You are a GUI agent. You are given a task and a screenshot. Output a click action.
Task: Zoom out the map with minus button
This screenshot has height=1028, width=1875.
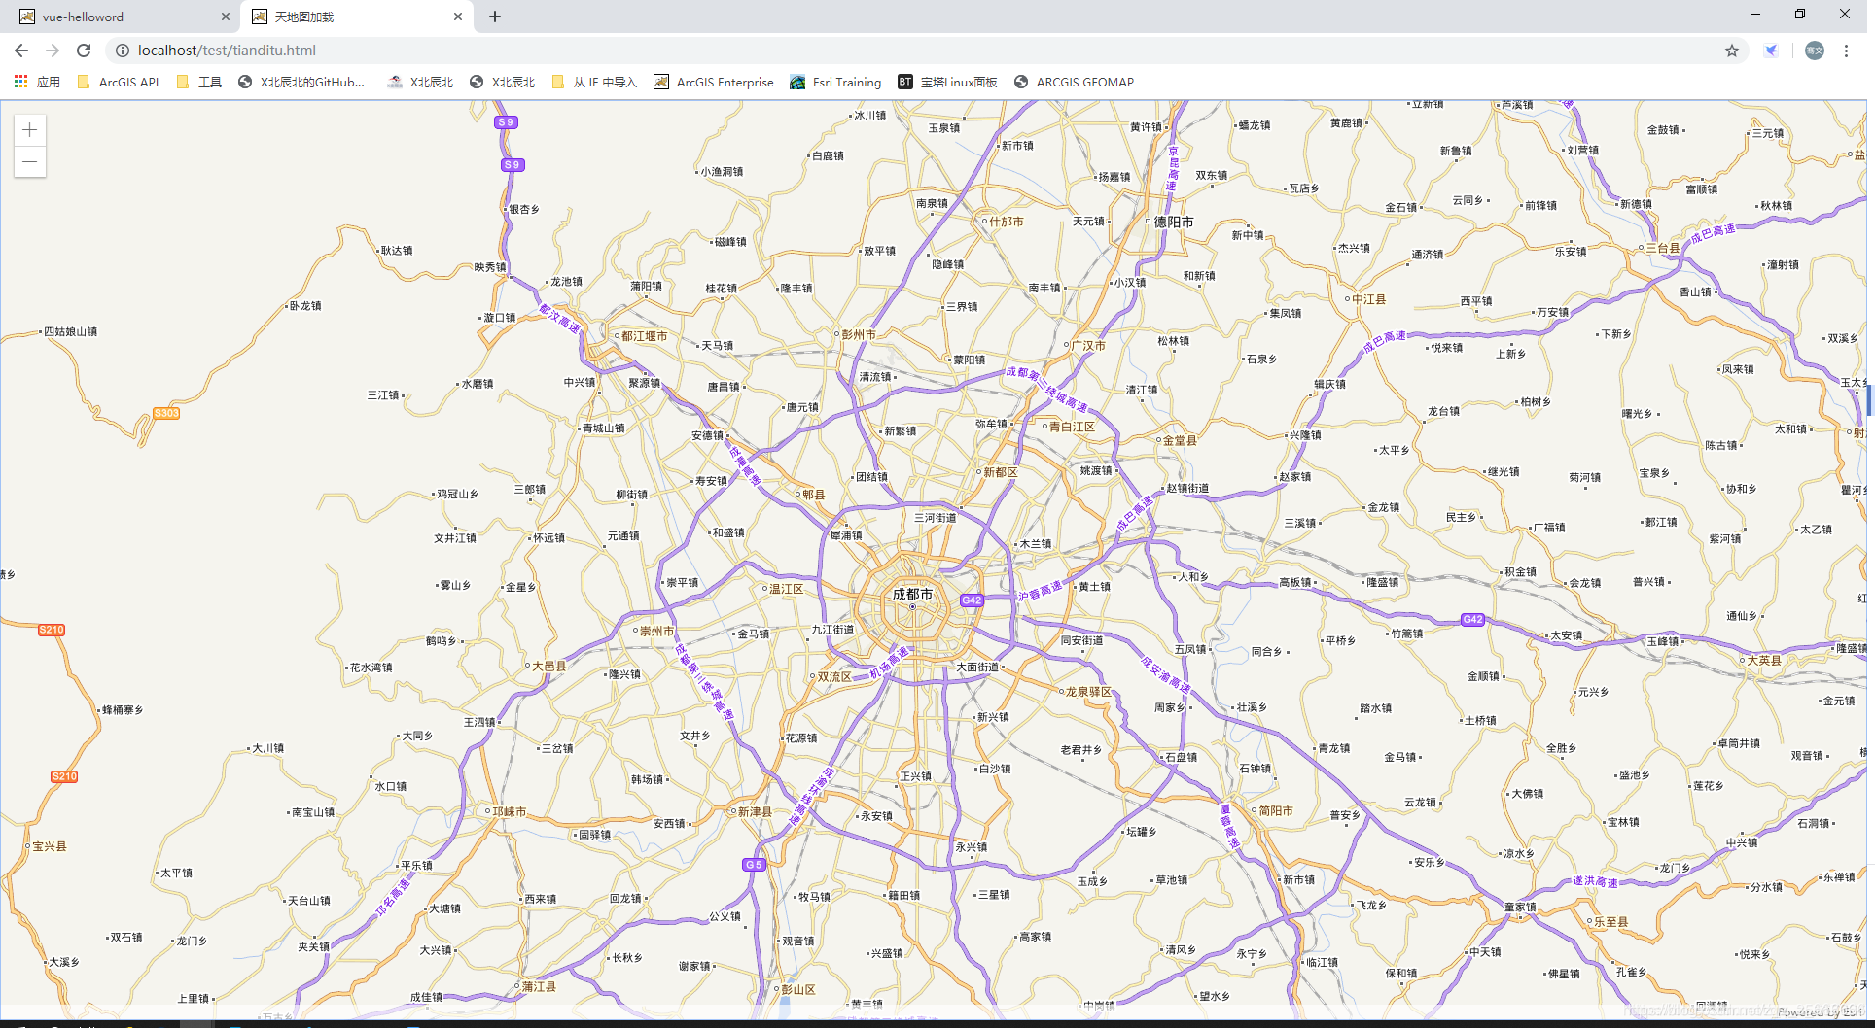(x=30, y=161)
